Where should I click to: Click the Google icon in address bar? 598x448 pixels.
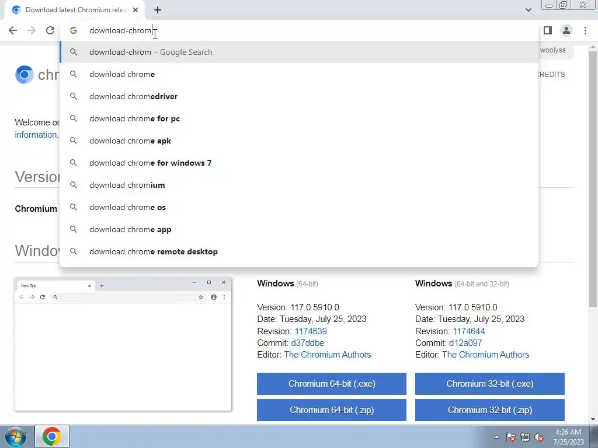73,30
